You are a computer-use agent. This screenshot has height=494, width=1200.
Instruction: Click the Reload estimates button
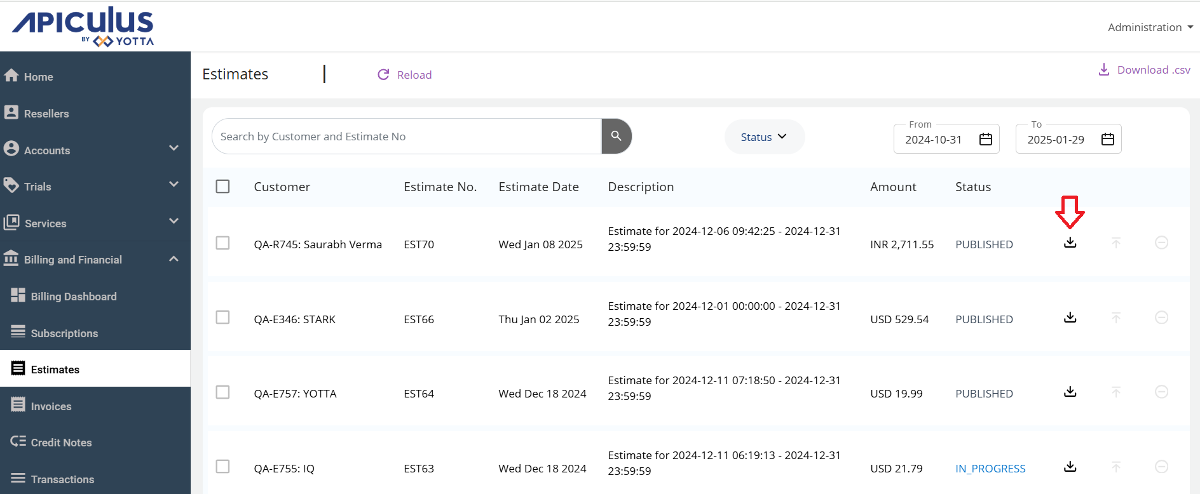point(405,75)
